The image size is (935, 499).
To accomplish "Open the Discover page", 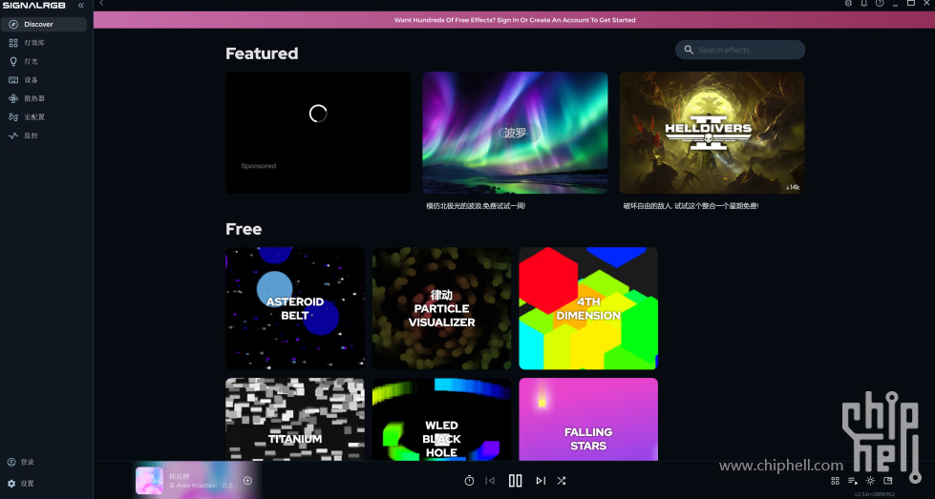I will click(x=44, y=25).
